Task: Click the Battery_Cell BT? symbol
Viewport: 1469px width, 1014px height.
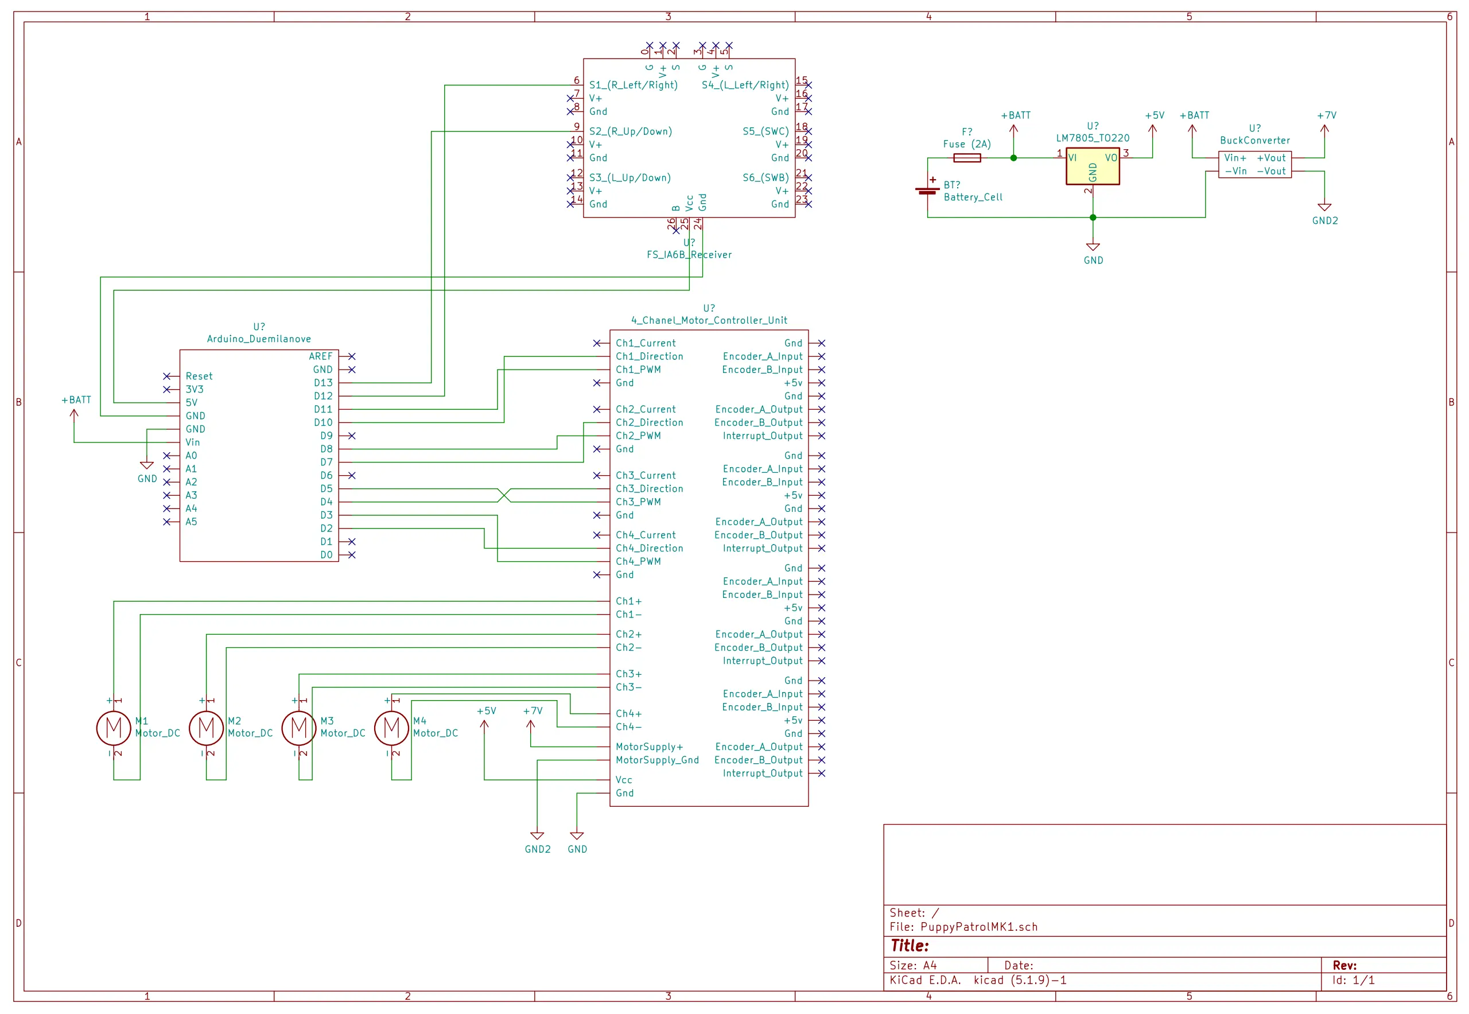Action: click(928, 189)
